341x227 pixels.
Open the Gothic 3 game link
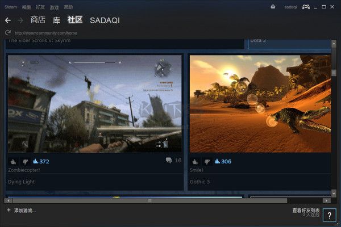[x=199, y=182]
